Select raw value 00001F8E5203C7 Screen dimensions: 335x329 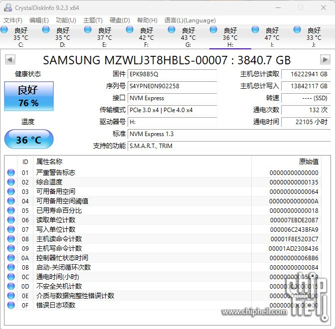[295, 239]
